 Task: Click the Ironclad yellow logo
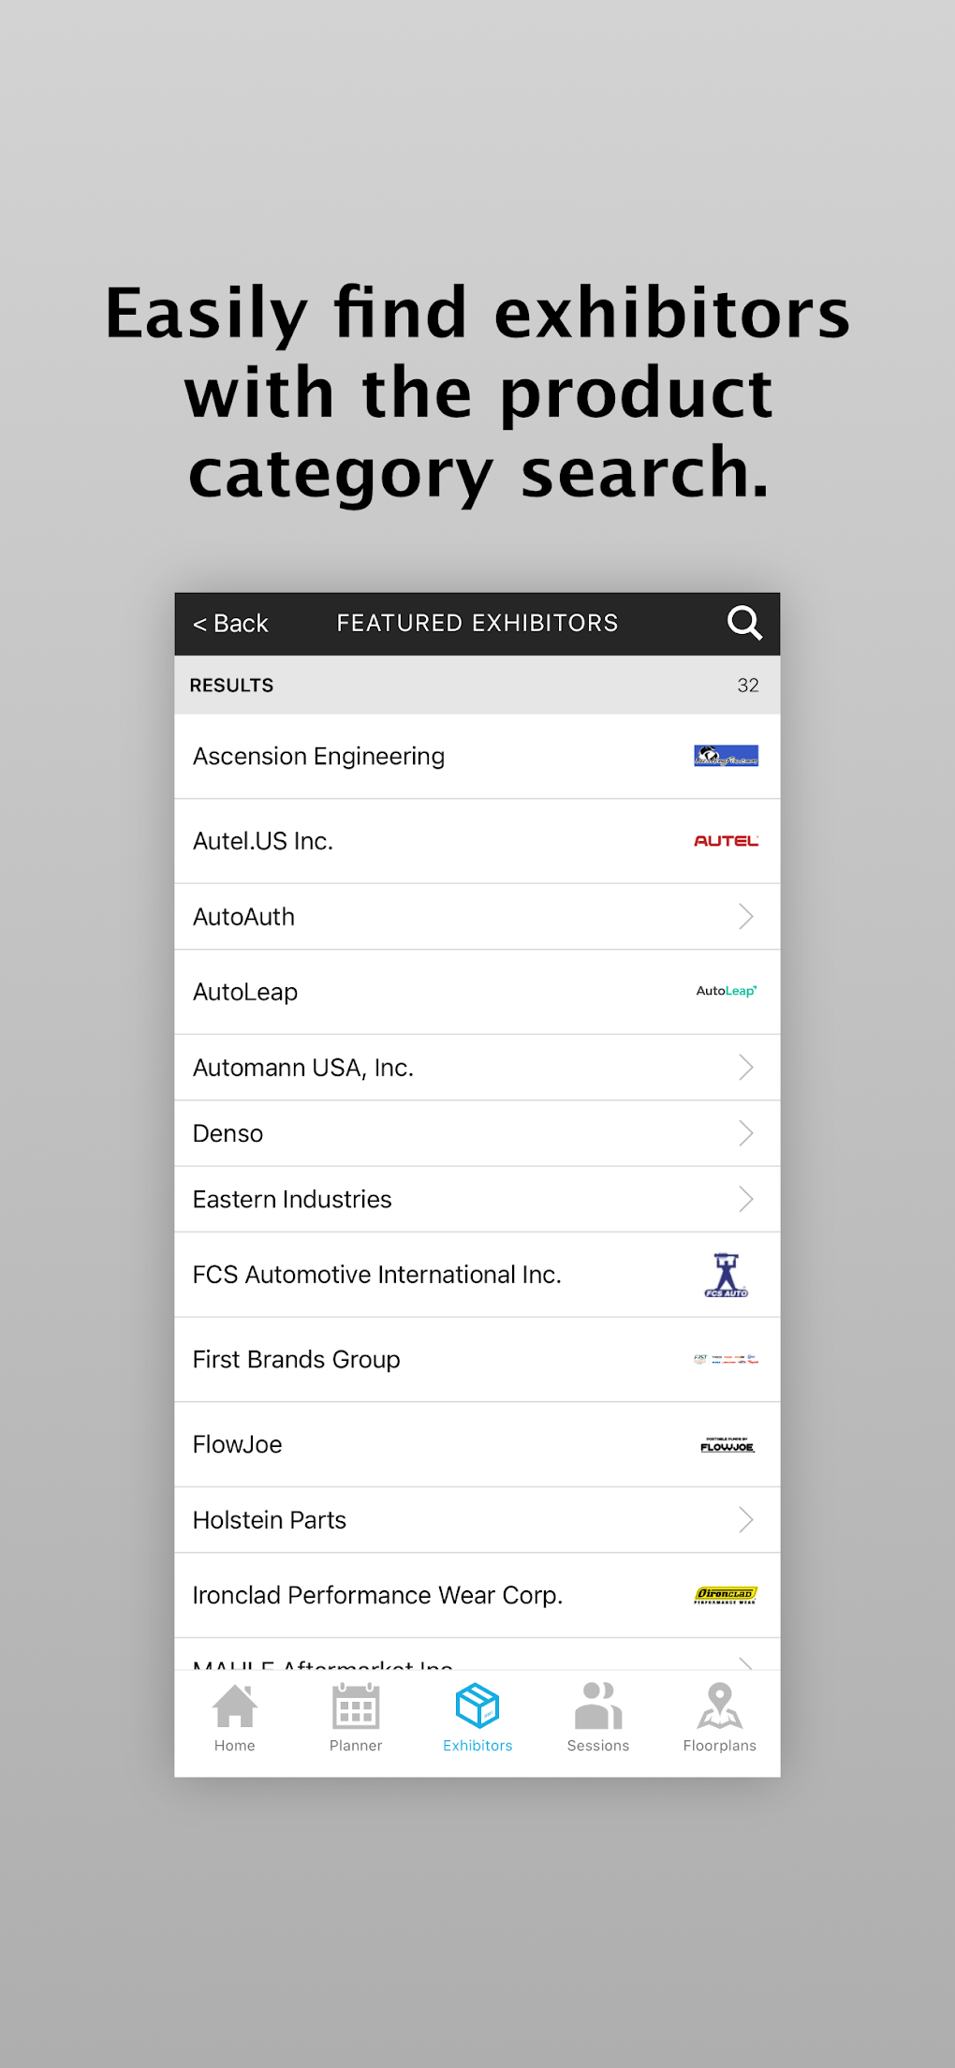point(726,1595)
